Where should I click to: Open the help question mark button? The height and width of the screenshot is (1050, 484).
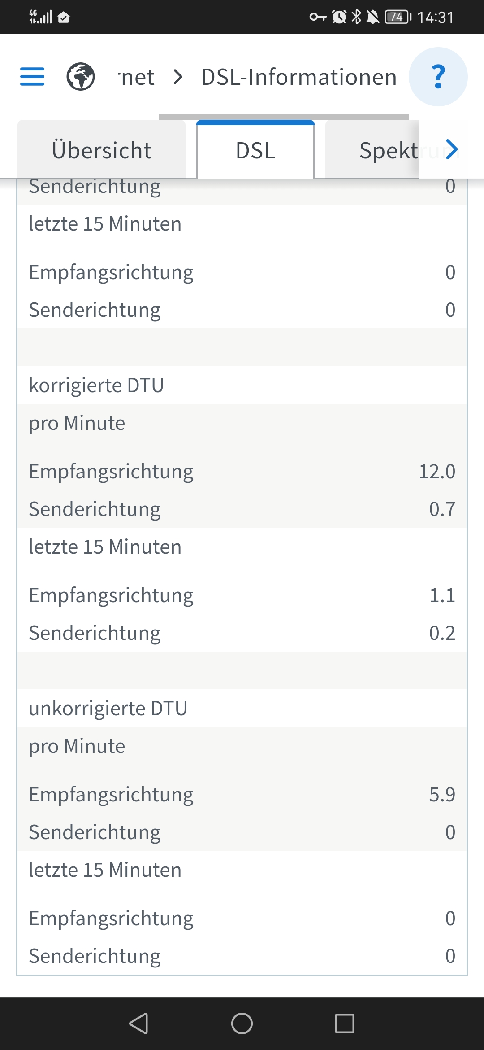[x=438, y=77]
